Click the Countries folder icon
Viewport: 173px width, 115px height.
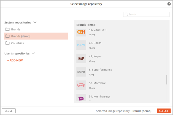(x=7, y=43)
